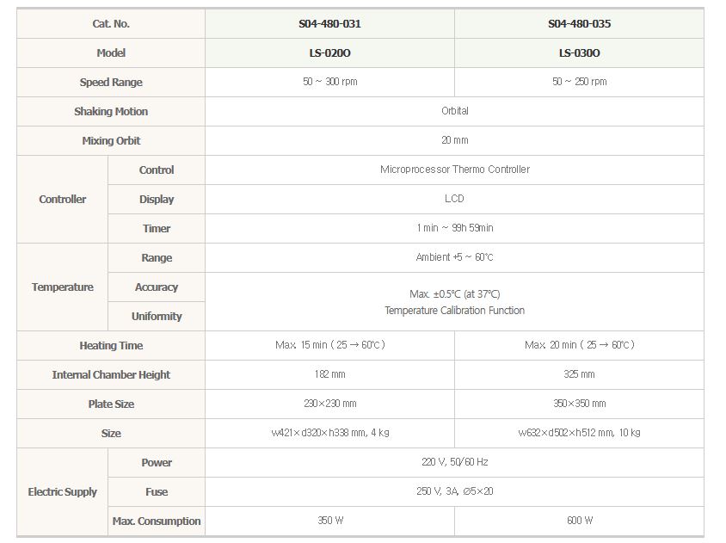Screen dimensions: 726x543
Task: Select the LS-020O model header
Action: (x=329, y=53)
